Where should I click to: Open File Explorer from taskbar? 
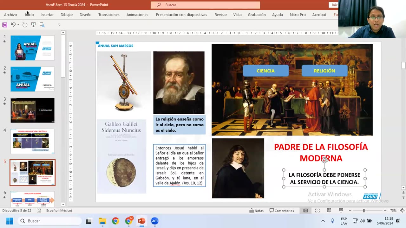(x=102, y=221)
